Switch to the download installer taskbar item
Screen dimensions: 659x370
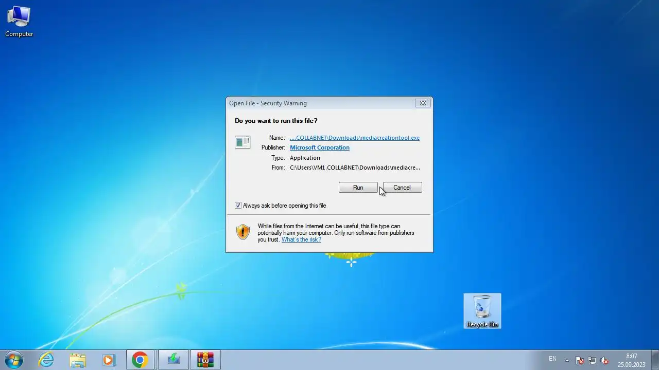click(174, 360)
